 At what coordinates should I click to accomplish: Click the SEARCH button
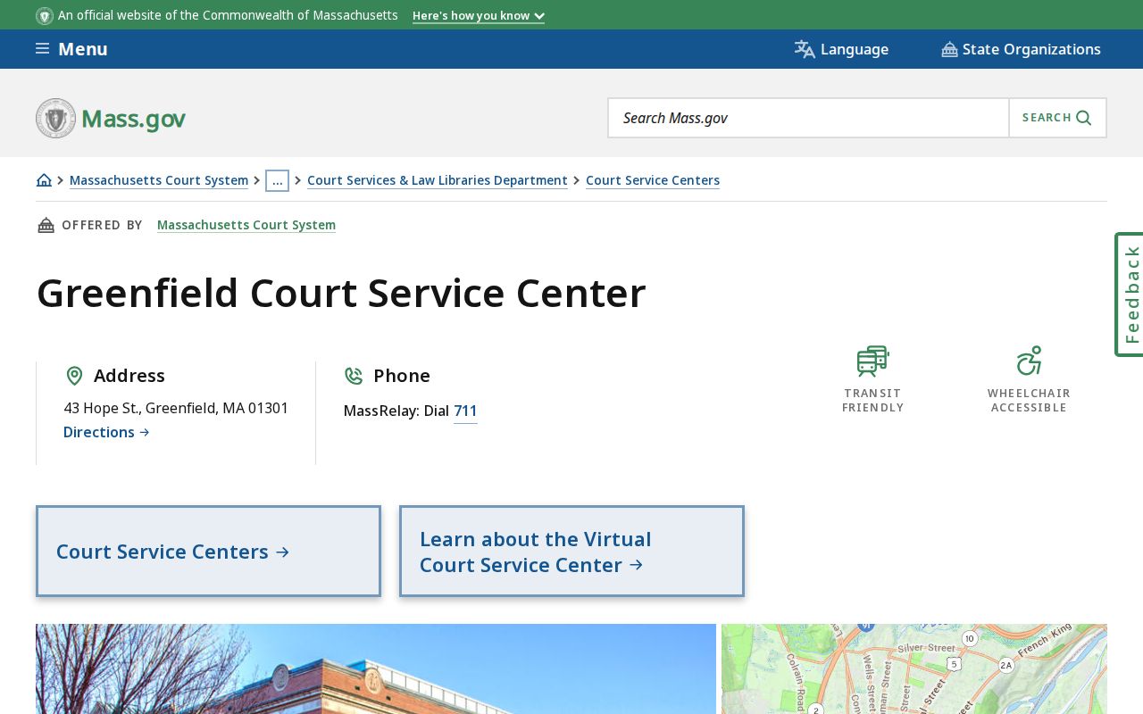click(1057, 118)
